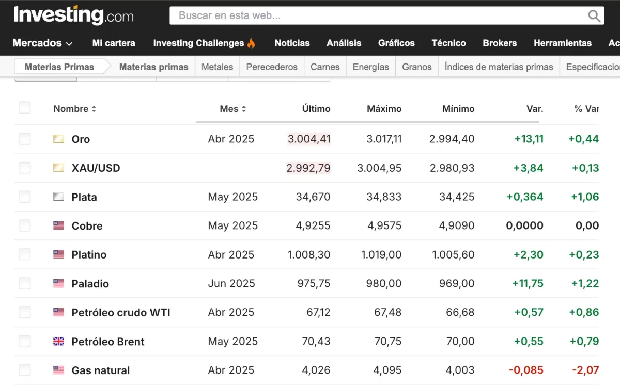This screenshot has height=387, width=620.
Task: Click the gold icon beside XAU/USD
Action: tap(59, 168)
